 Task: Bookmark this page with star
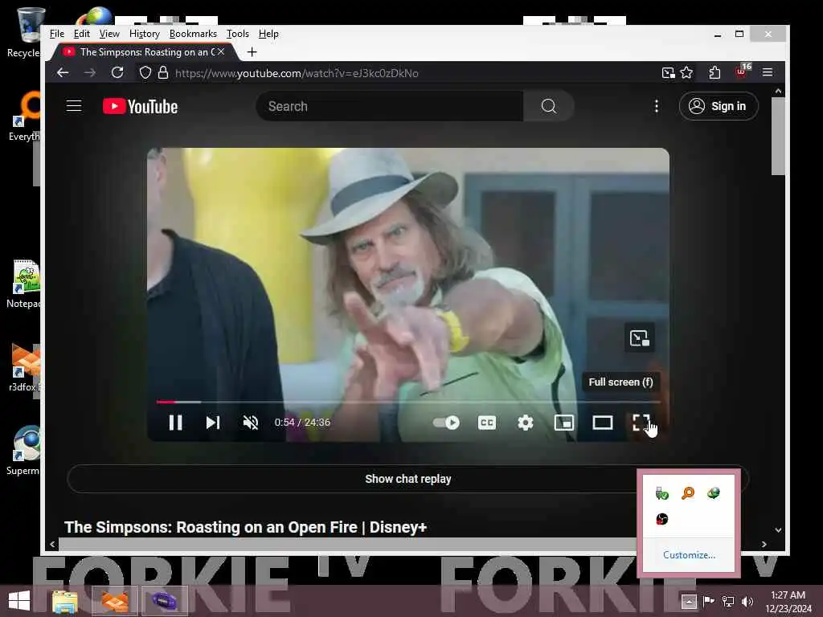click(x=686, y=73)
